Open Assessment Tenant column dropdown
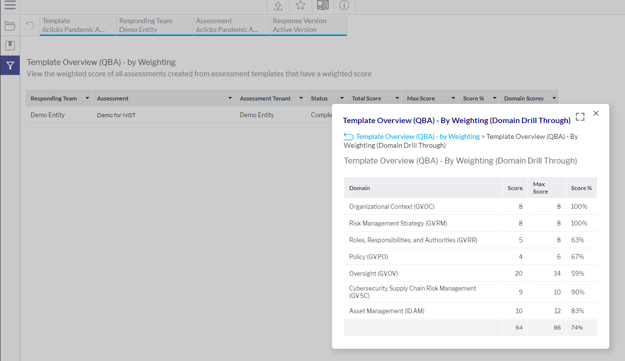 [301, 98]
